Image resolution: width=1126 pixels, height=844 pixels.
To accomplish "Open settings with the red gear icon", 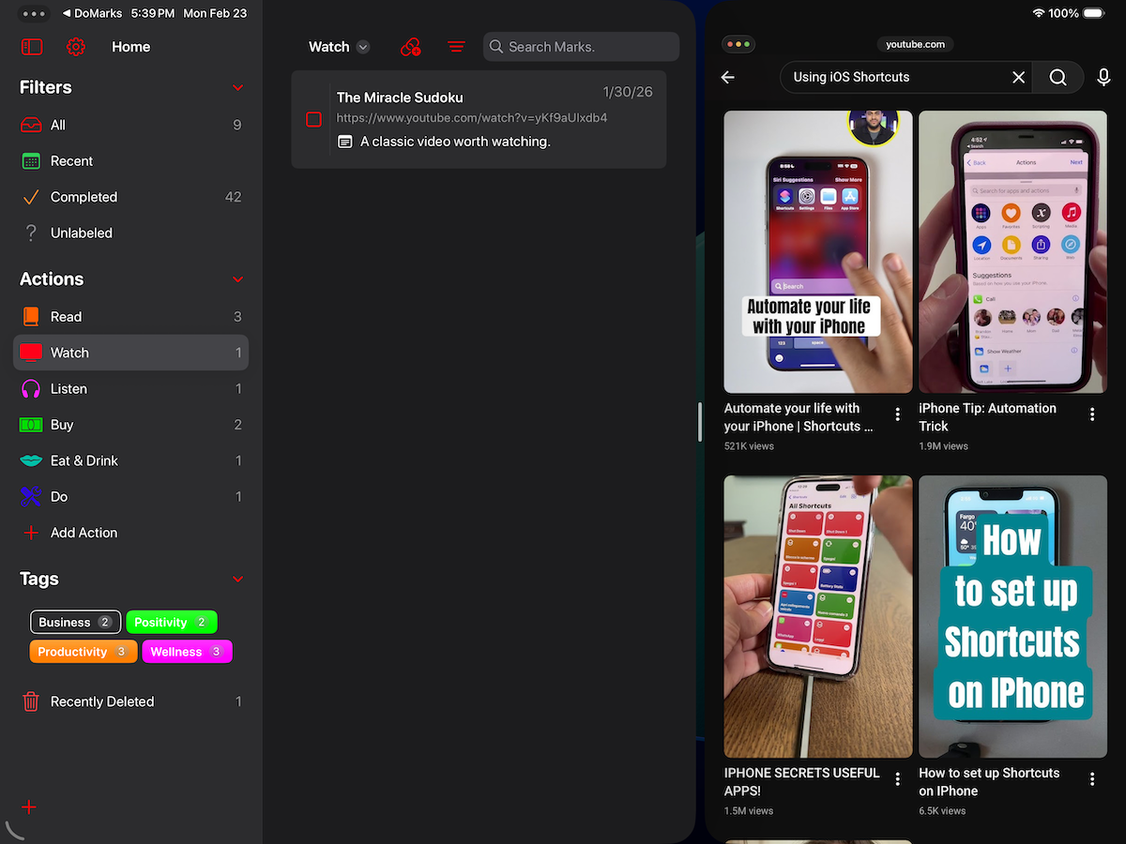I will (76, 47).
